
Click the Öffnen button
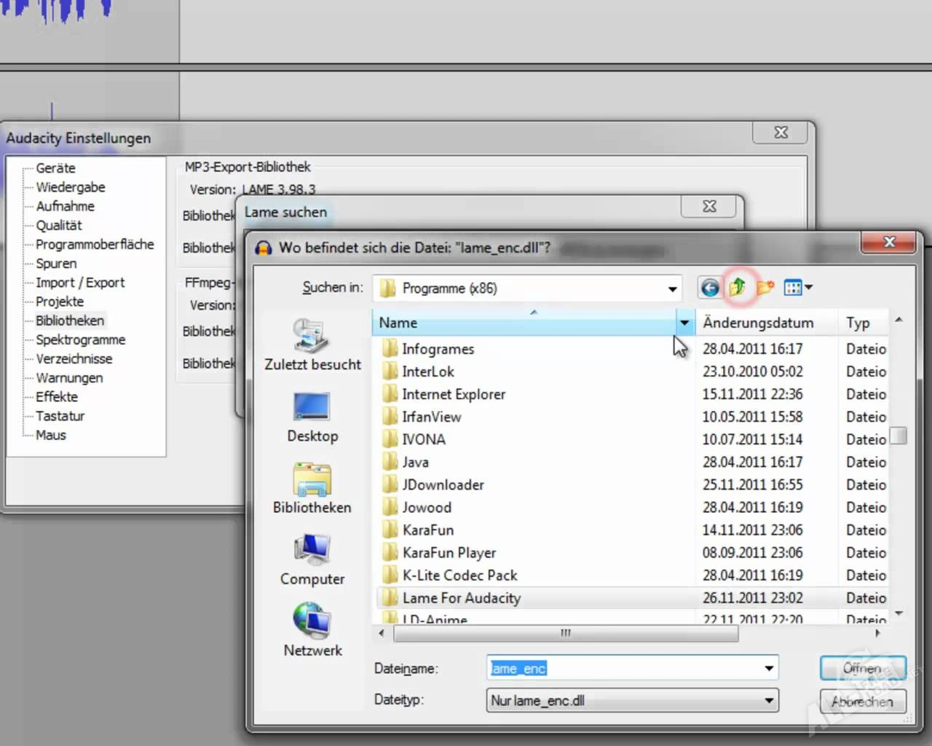coord(862,668)
